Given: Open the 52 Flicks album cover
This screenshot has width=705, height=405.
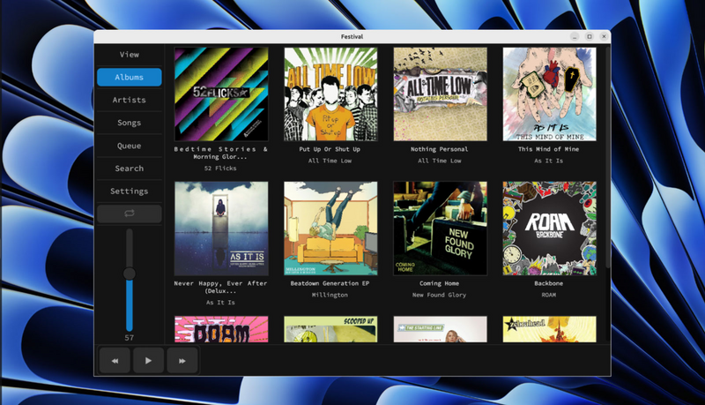Looking at the screenshot, I should [221, 94].
